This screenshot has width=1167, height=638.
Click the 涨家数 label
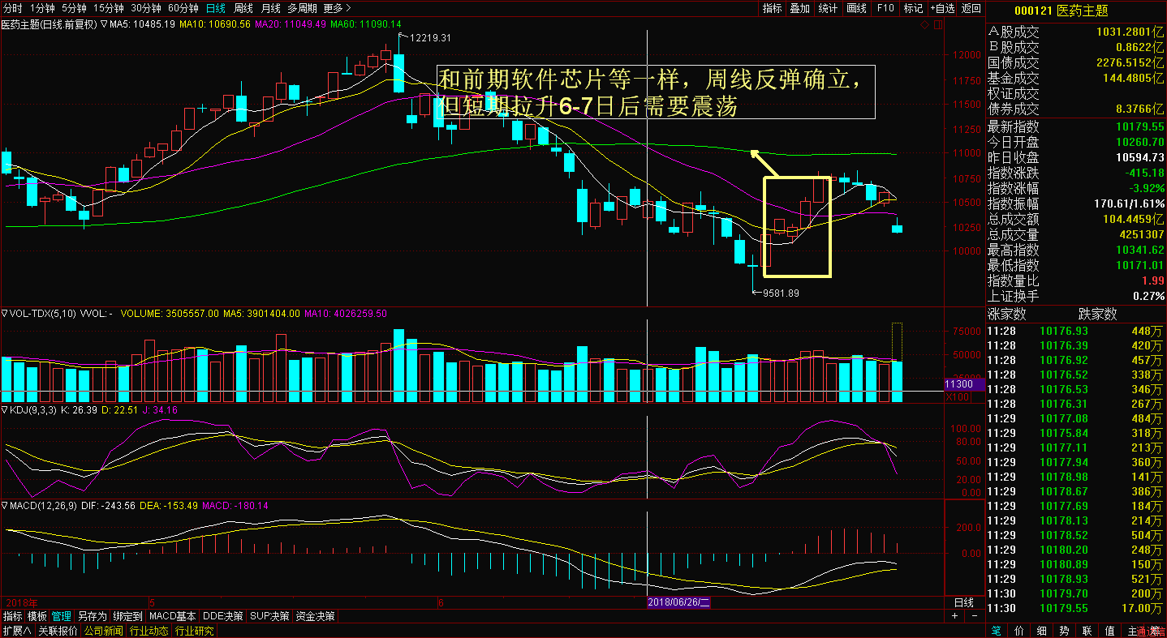[1006, 314]
